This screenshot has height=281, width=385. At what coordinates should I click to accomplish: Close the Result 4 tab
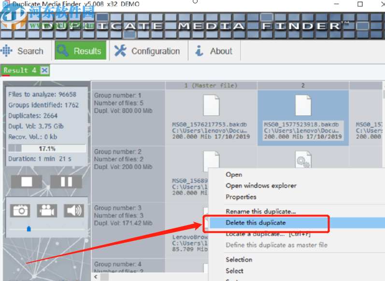[x=44, y=70]
